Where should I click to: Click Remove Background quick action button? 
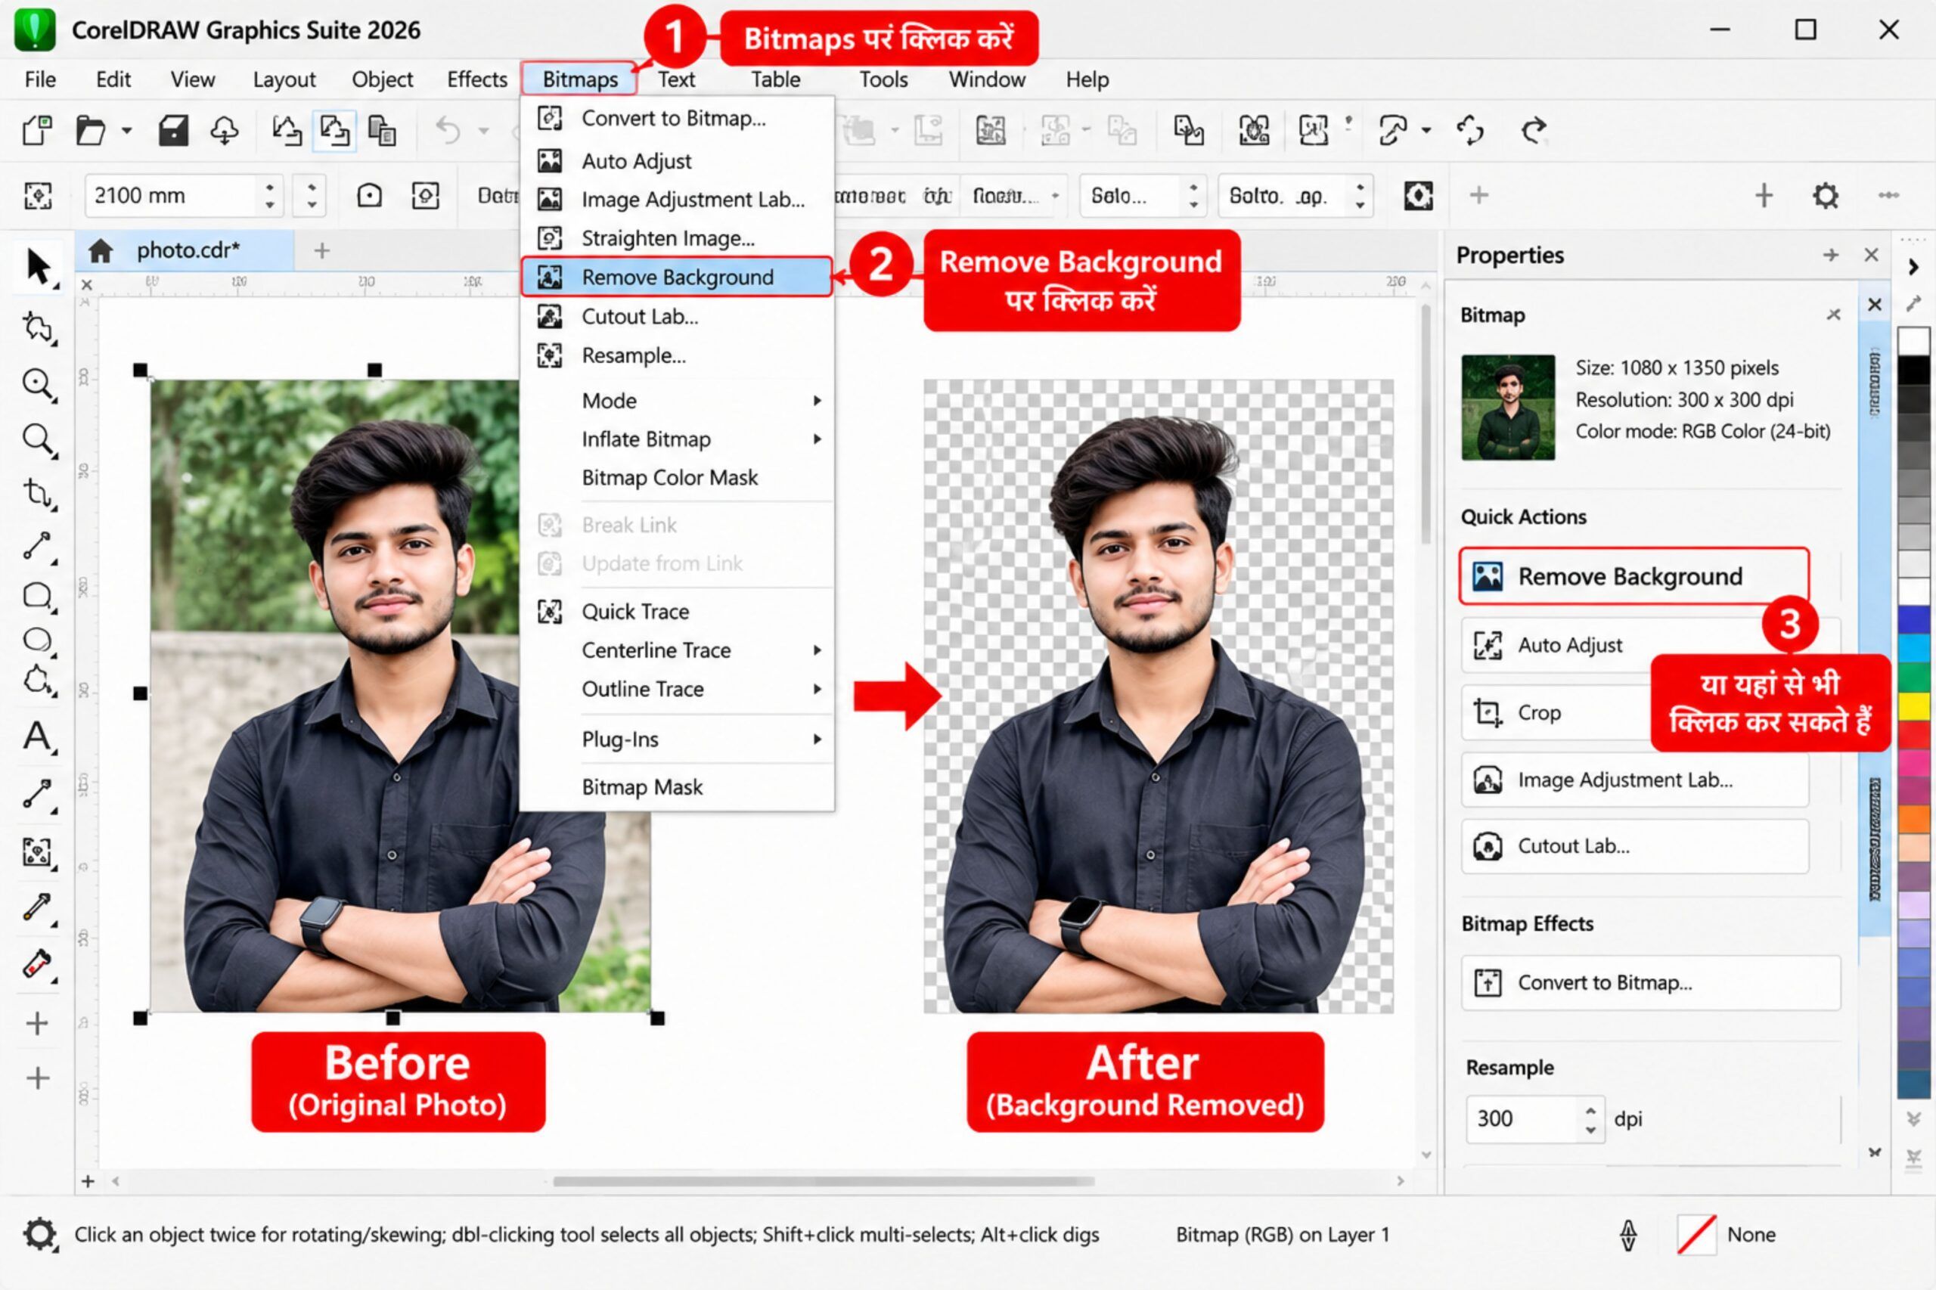[x=1633, y=576]
